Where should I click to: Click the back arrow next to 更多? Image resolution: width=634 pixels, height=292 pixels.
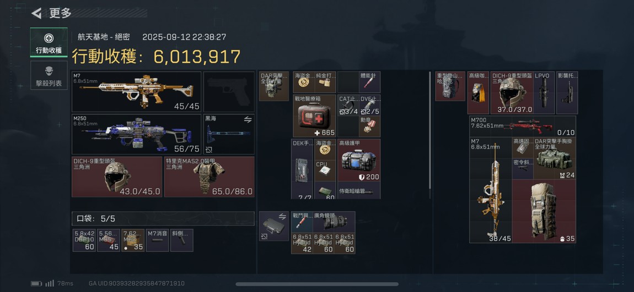[36, 14]
